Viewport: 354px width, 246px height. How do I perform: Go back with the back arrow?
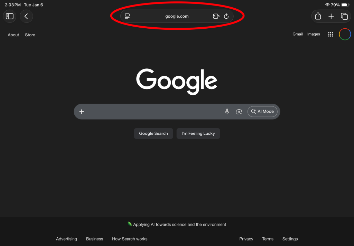click(x=26, y=16)
